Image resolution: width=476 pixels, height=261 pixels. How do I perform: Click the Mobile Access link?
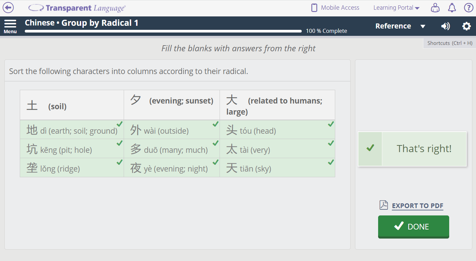click(x=340, y=8)
